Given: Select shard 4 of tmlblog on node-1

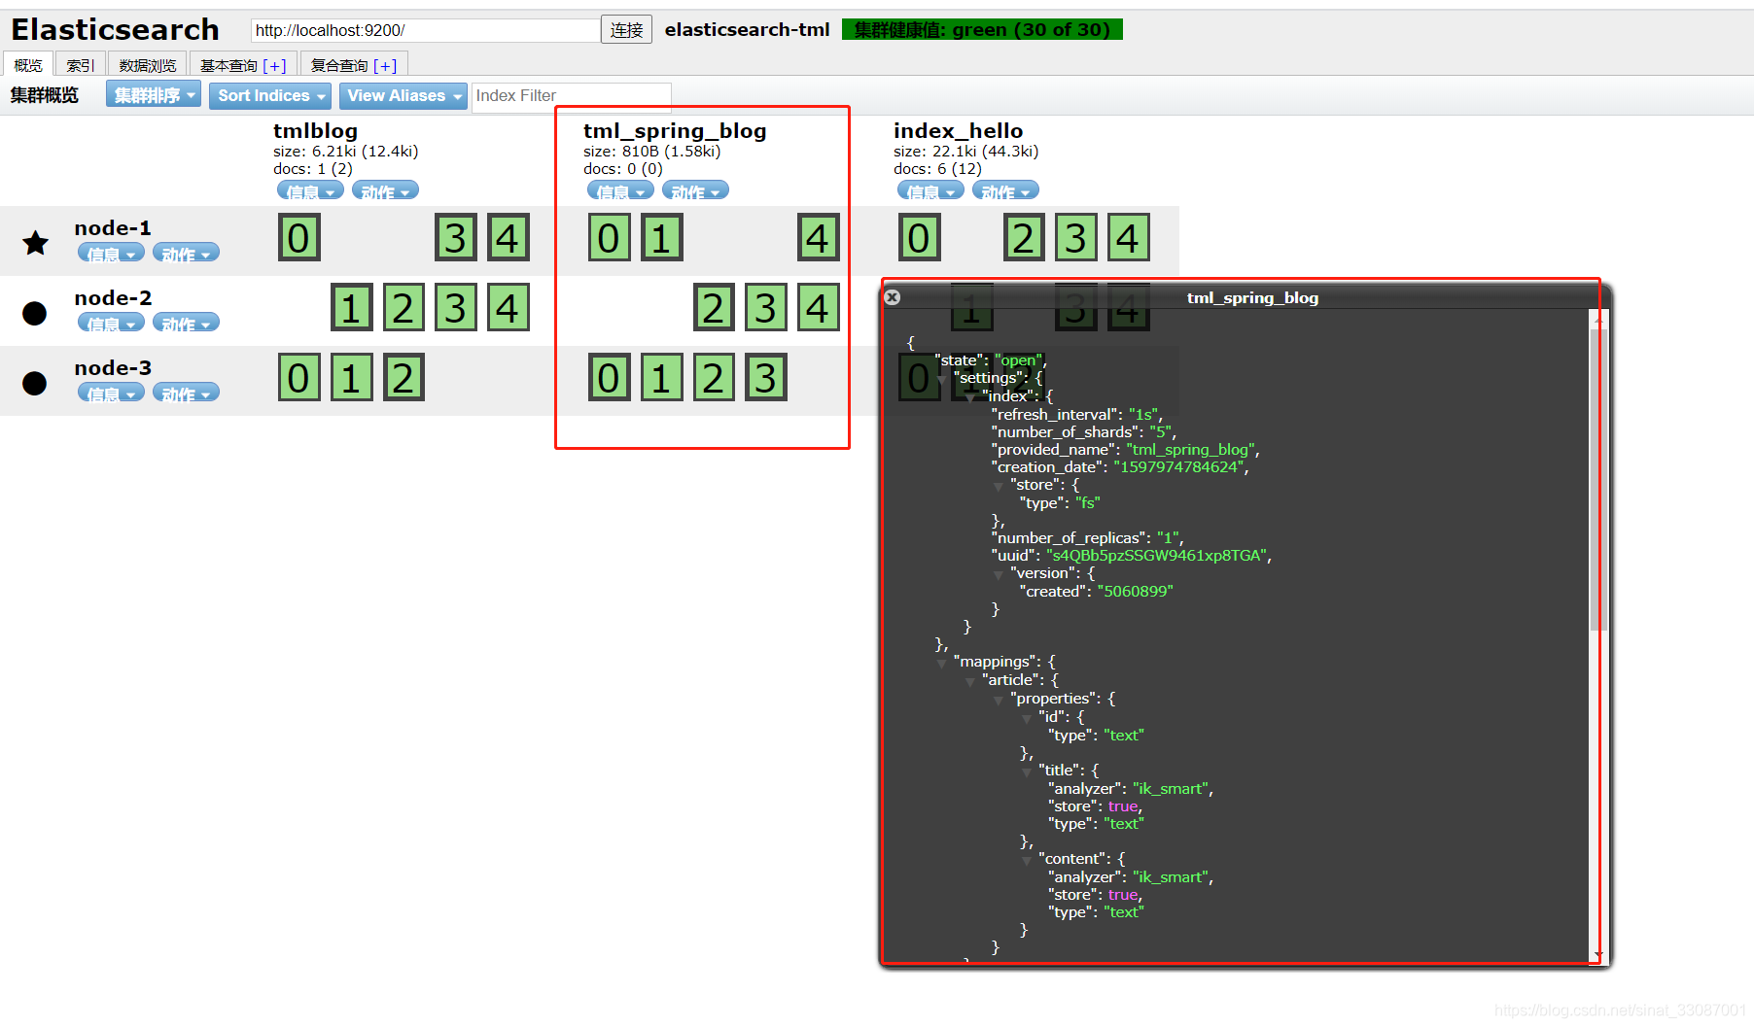Looking at the screenshot, I should pos(508,238).
